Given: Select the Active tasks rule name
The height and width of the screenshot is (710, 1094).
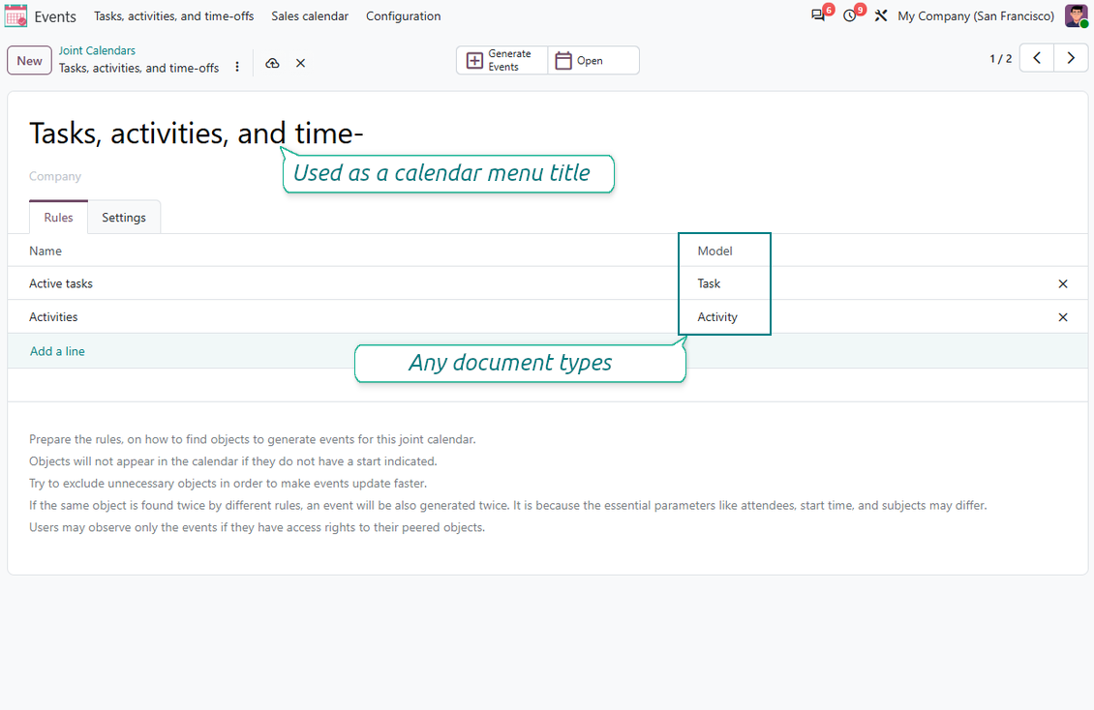Looking at the screenshot, I should coord(61,283).
